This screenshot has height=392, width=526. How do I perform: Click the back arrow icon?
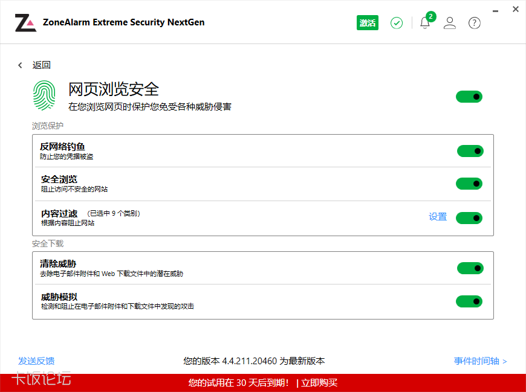pyautogui.click(x=20, y=65)
